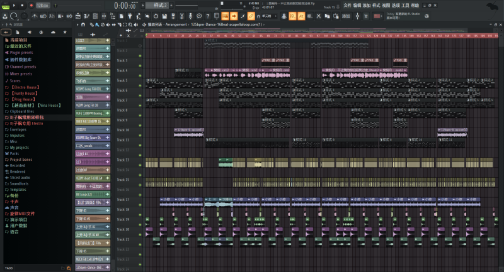This screenshot has height=272, width=504.
Task: Click the playlist magnet snap icon
Action: (83, 24)
